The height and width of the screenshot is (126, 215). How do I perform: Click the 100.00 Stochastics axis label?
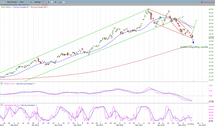pyautogui.click(x=212, y=107)
